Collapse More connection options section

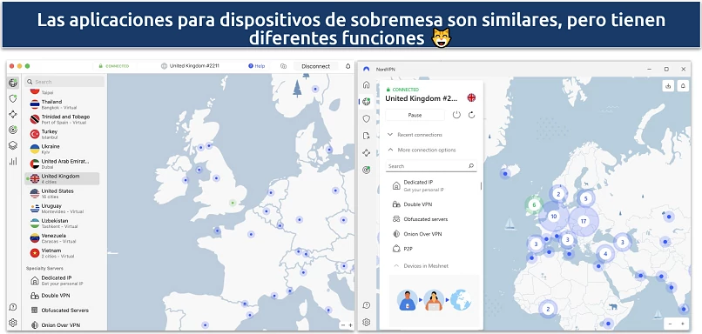[422, 150]
